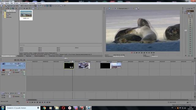Open the Инструменты menu
The width and height of the screenshot is (196, 110).
(24, 3)
